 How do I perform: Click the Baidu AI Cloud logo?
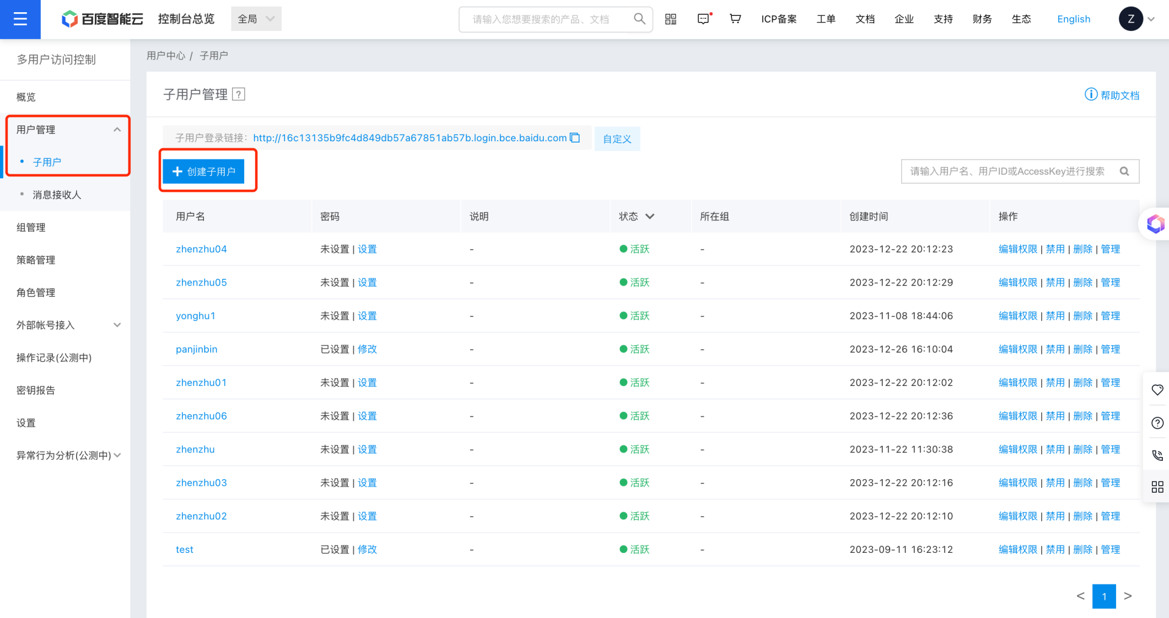102,19
